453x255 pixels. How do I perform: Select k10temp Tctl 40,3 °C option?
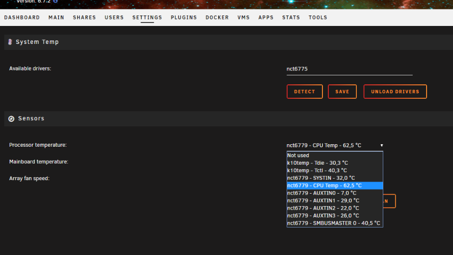[x=334, y=171]
